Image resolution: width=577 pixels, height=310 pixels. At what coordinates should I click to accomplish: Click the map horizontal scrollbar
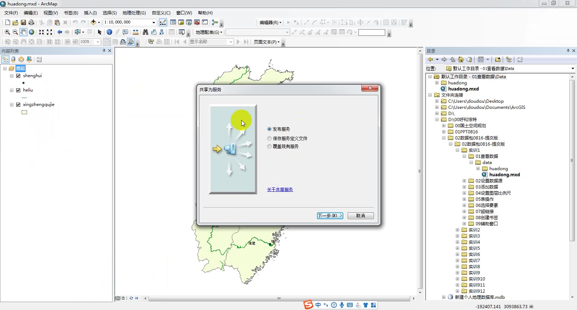coord(279,298)
